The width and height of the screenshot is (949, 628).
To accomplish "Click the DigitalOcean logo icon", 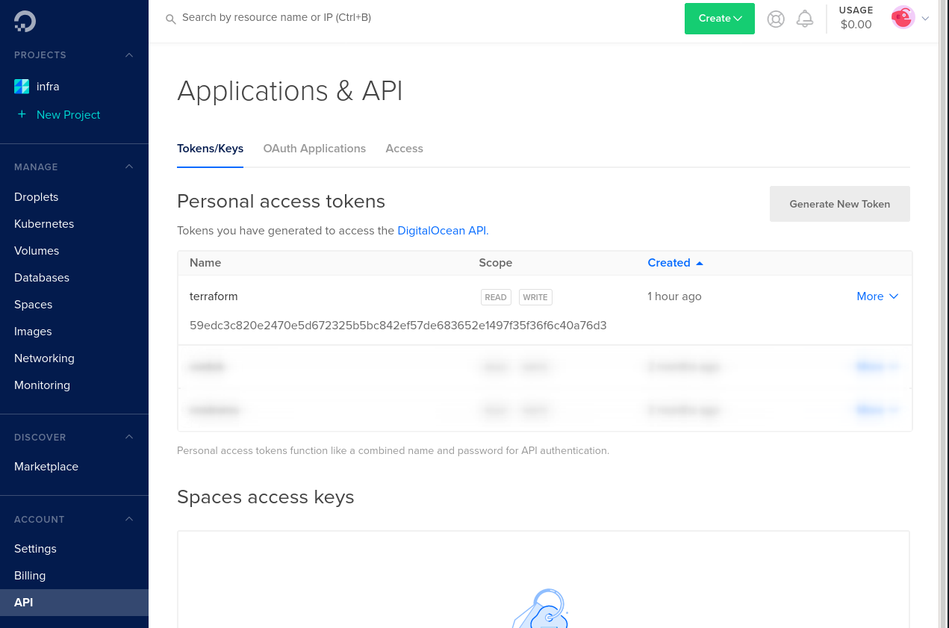I will 25,21.
